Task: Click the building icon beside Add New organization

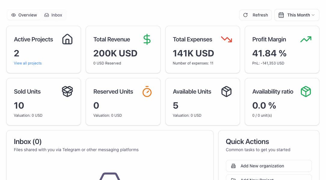Action: pos(233,166)
